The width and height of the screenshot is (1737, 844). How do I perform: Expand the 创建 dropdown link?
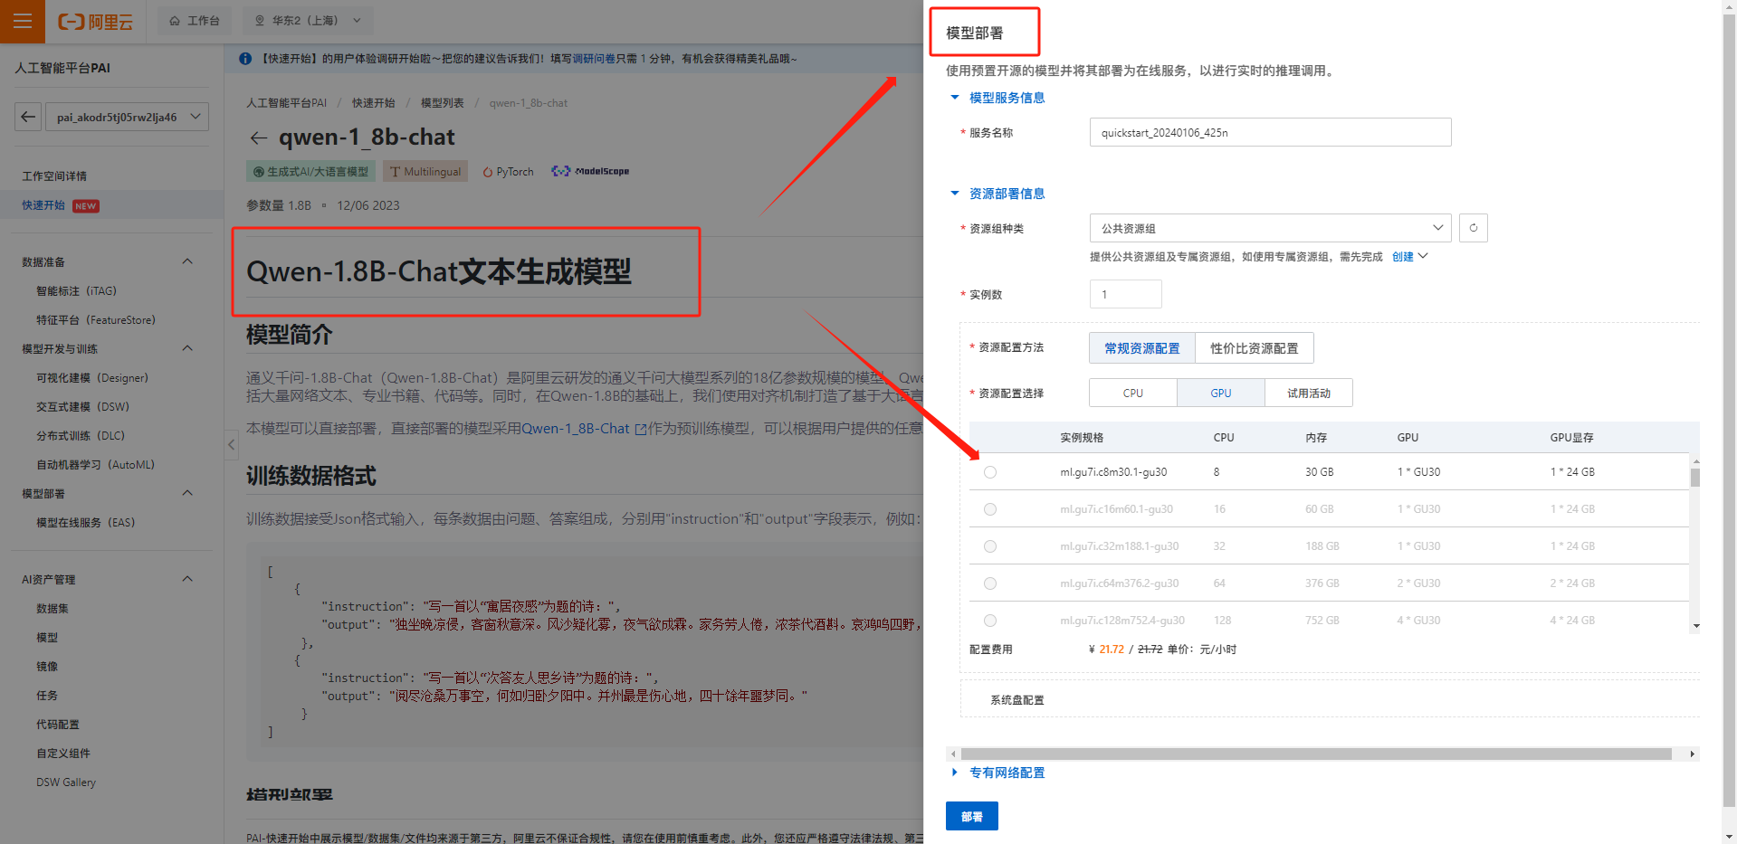point(1409,257)
